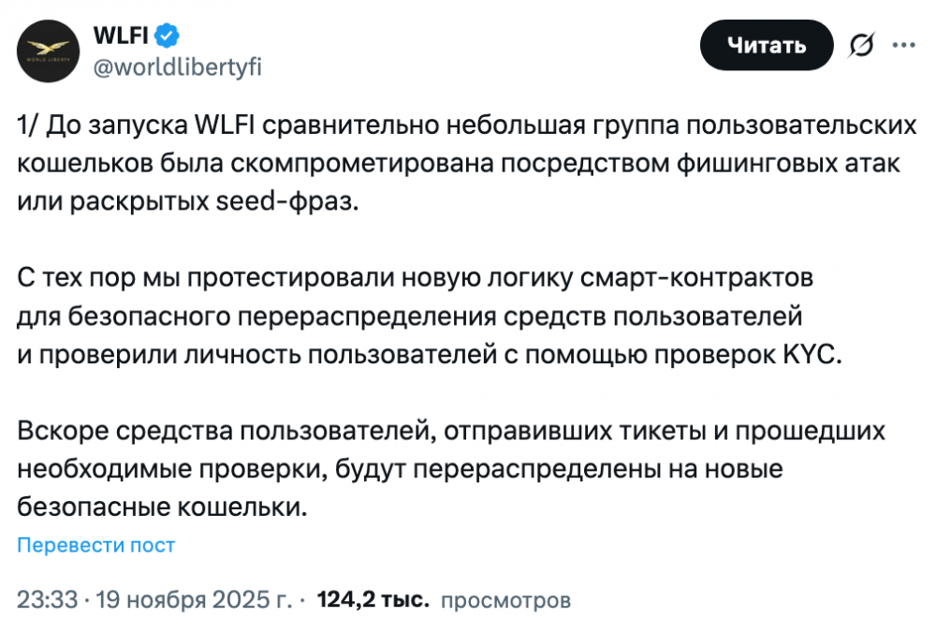Image resolution: width=936 pixels, height=632 pixels.
Task: Click the blue verified badge
Action: (x=168, y=36)
